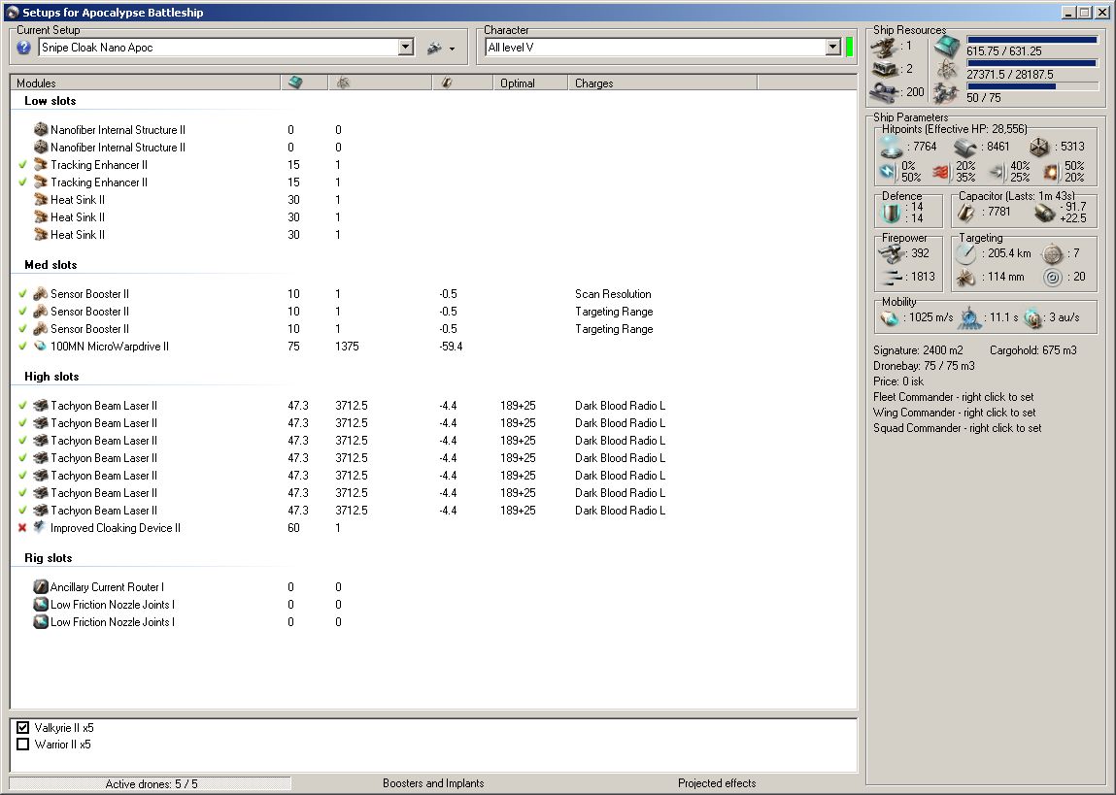
Task: Click the capacitor capacity icon
Action: pos(965,212)
